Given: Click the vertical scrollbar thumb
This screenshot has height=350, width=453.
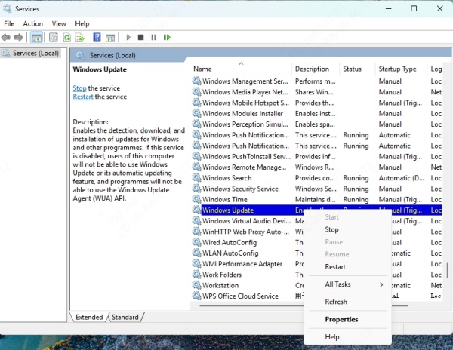Looking at the screenshot, I should pyautogui.click(x=447, y=270).
